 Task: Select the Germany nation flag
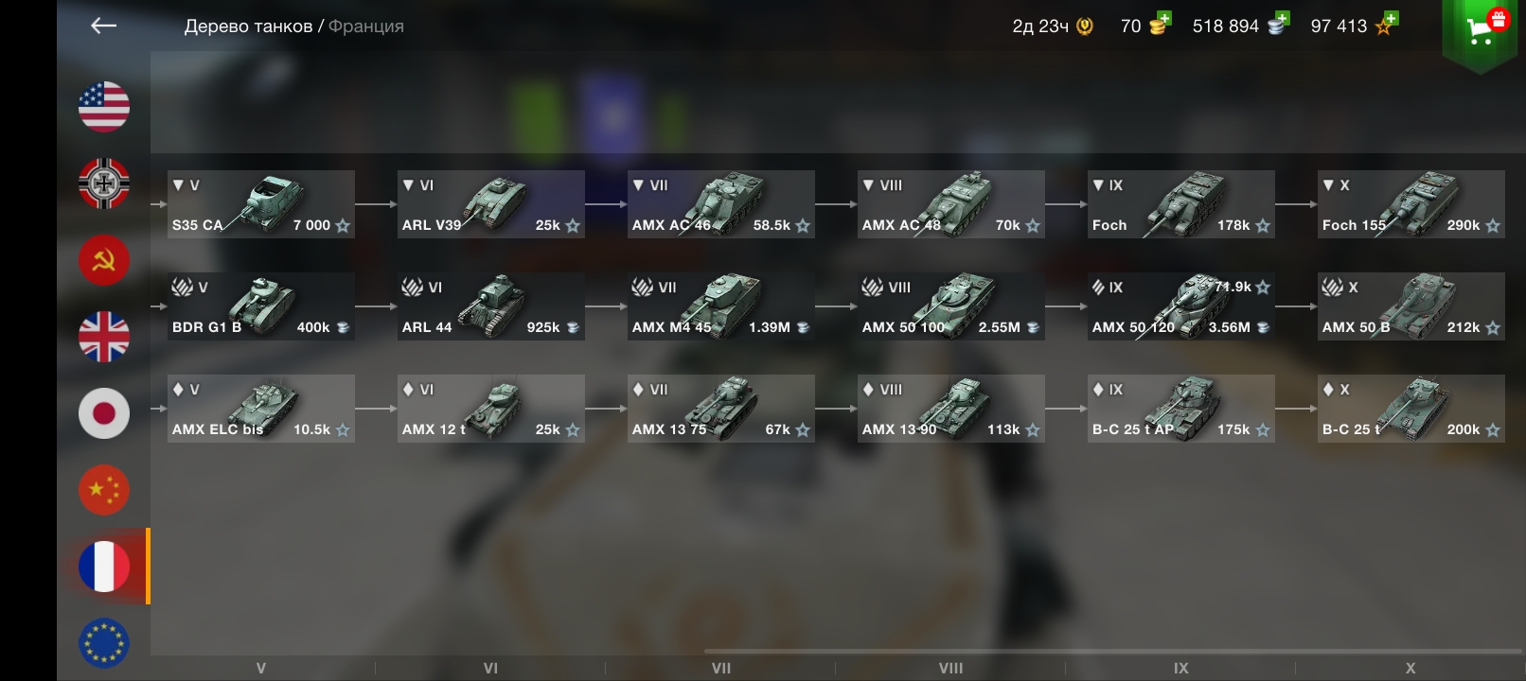click(104, 183)
